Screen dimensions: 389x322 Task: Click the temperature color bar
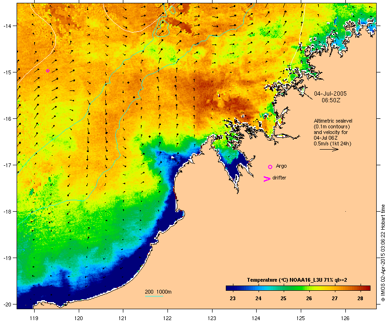click(298, 288)
